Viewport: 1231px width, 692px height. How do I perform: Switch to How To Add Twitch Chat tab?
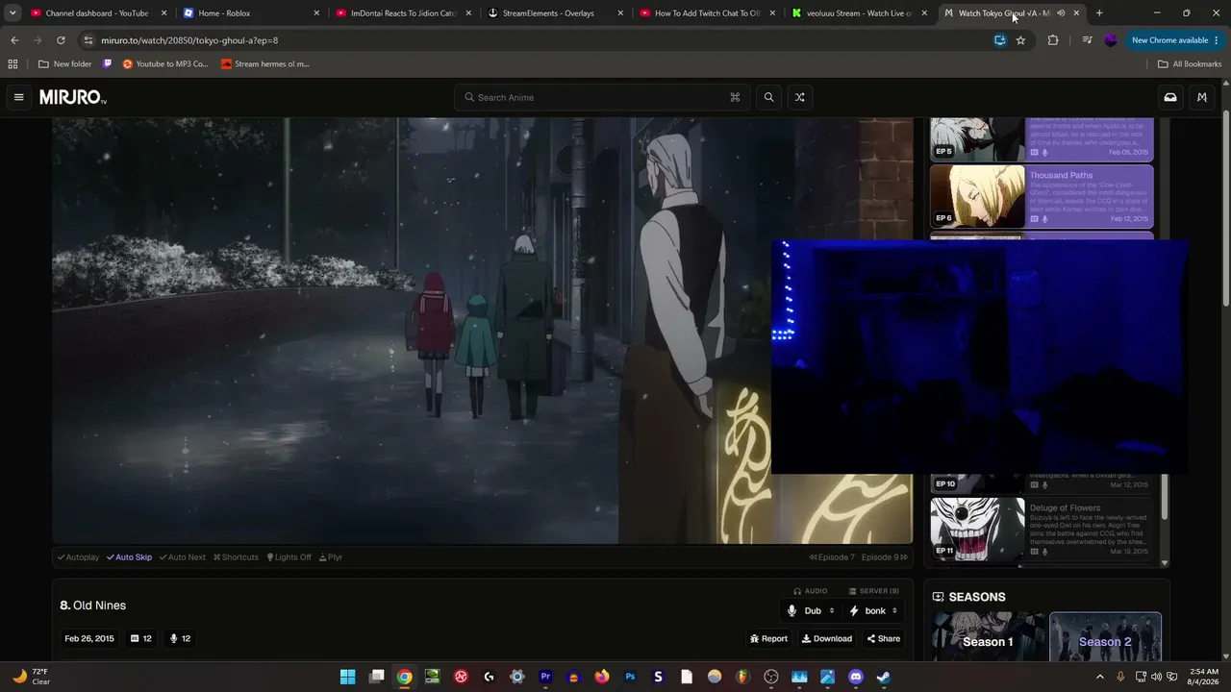point(708,13)
